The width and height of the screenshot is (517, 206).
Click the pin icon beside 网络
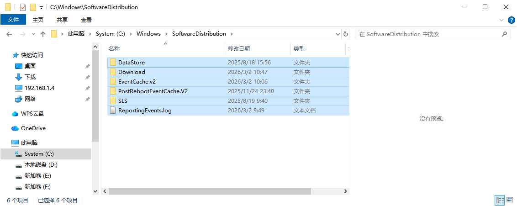click(87, 99)
